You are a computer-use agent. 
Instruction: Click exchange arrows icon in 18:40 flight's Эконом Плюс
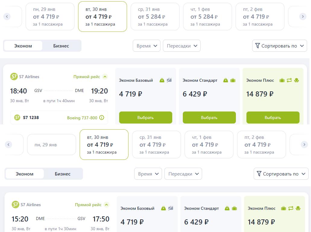tap(289, 80)
